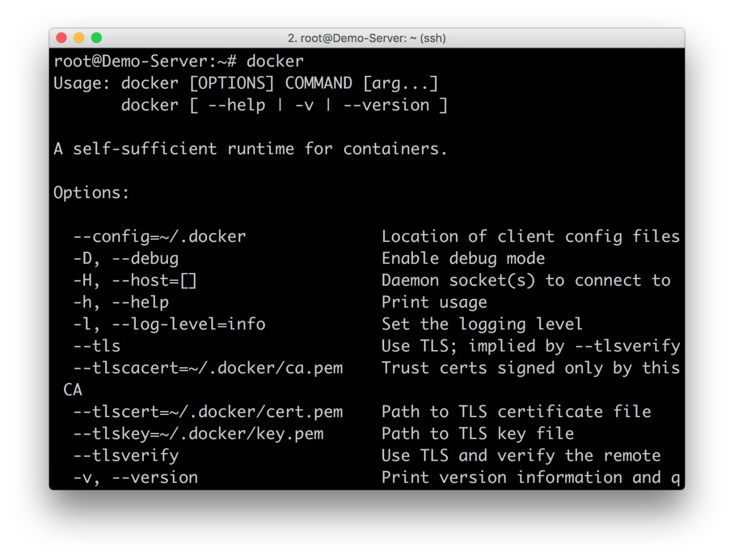Click the '-H, --host=[]' option
Screen dimensions: 734x560
tap(135, 281)
